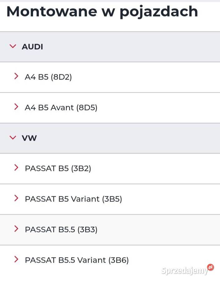This screenshot has width=220, height=281.
Task: Expand the A4 B5 (8D2) arrow
Action: (x=16, y=76)
